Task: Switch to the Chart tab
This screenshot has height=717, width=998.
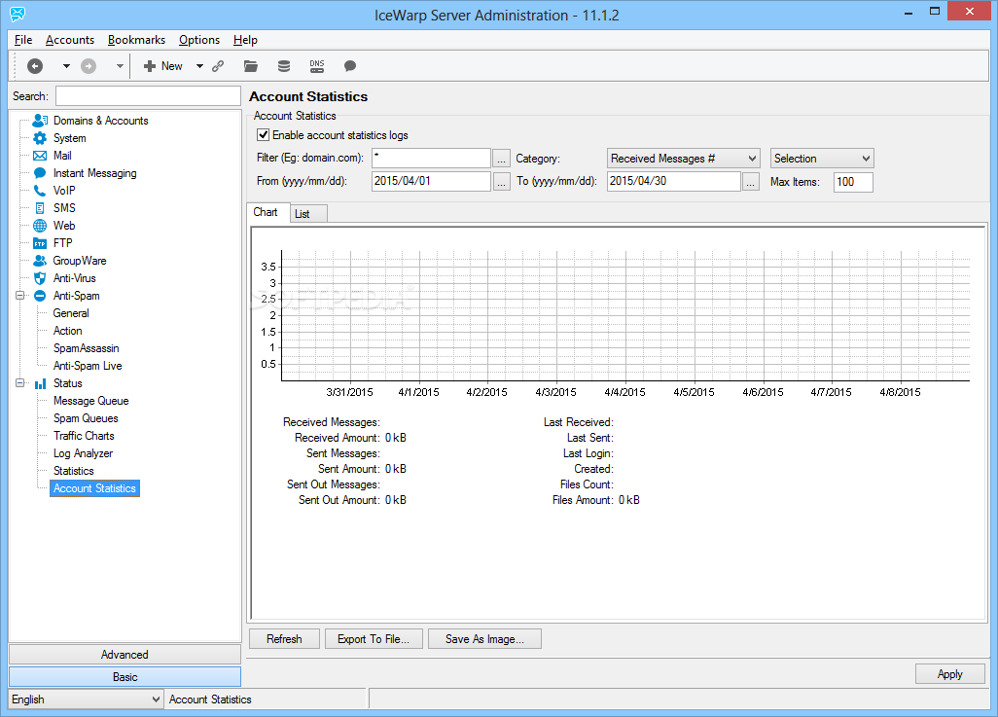Action: 267,213
